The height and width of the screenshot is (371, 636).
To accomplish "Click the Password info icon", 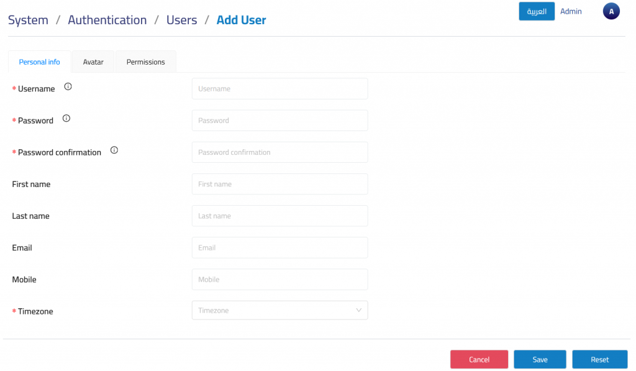I will (66, 118).
